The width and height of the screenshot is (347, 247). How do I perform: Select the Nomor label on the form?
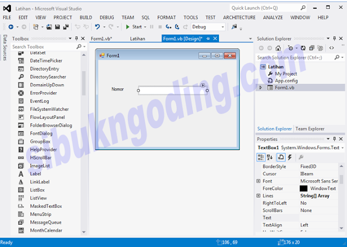click(x=118, y=89)
